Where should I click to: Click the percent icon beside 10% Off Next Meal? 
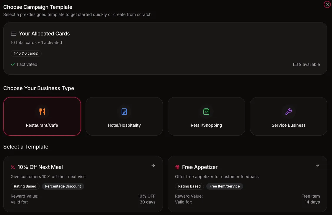[x=13, y=167]
